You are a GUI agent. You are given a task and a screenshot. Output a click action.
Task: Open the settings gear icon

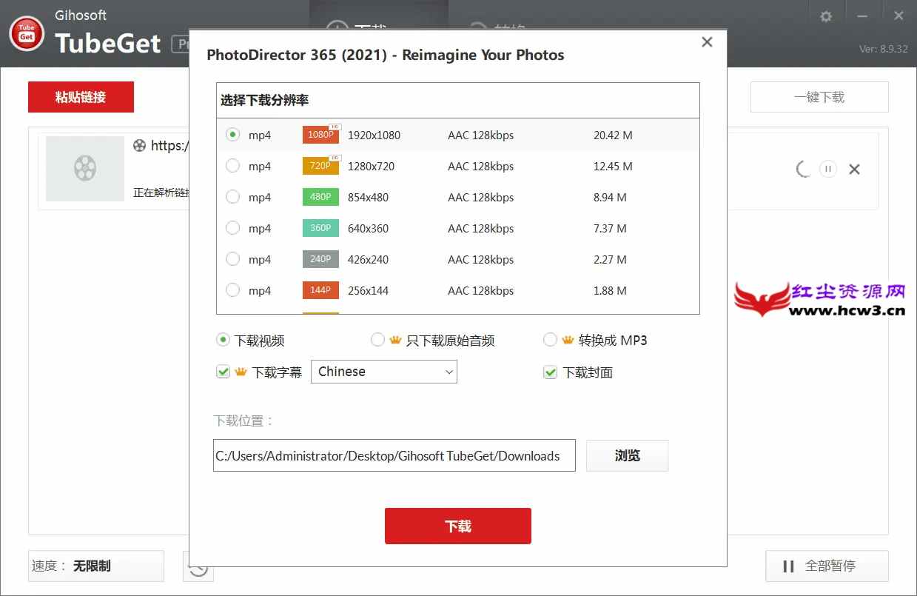pyautogui.click(x=826, y=16)
